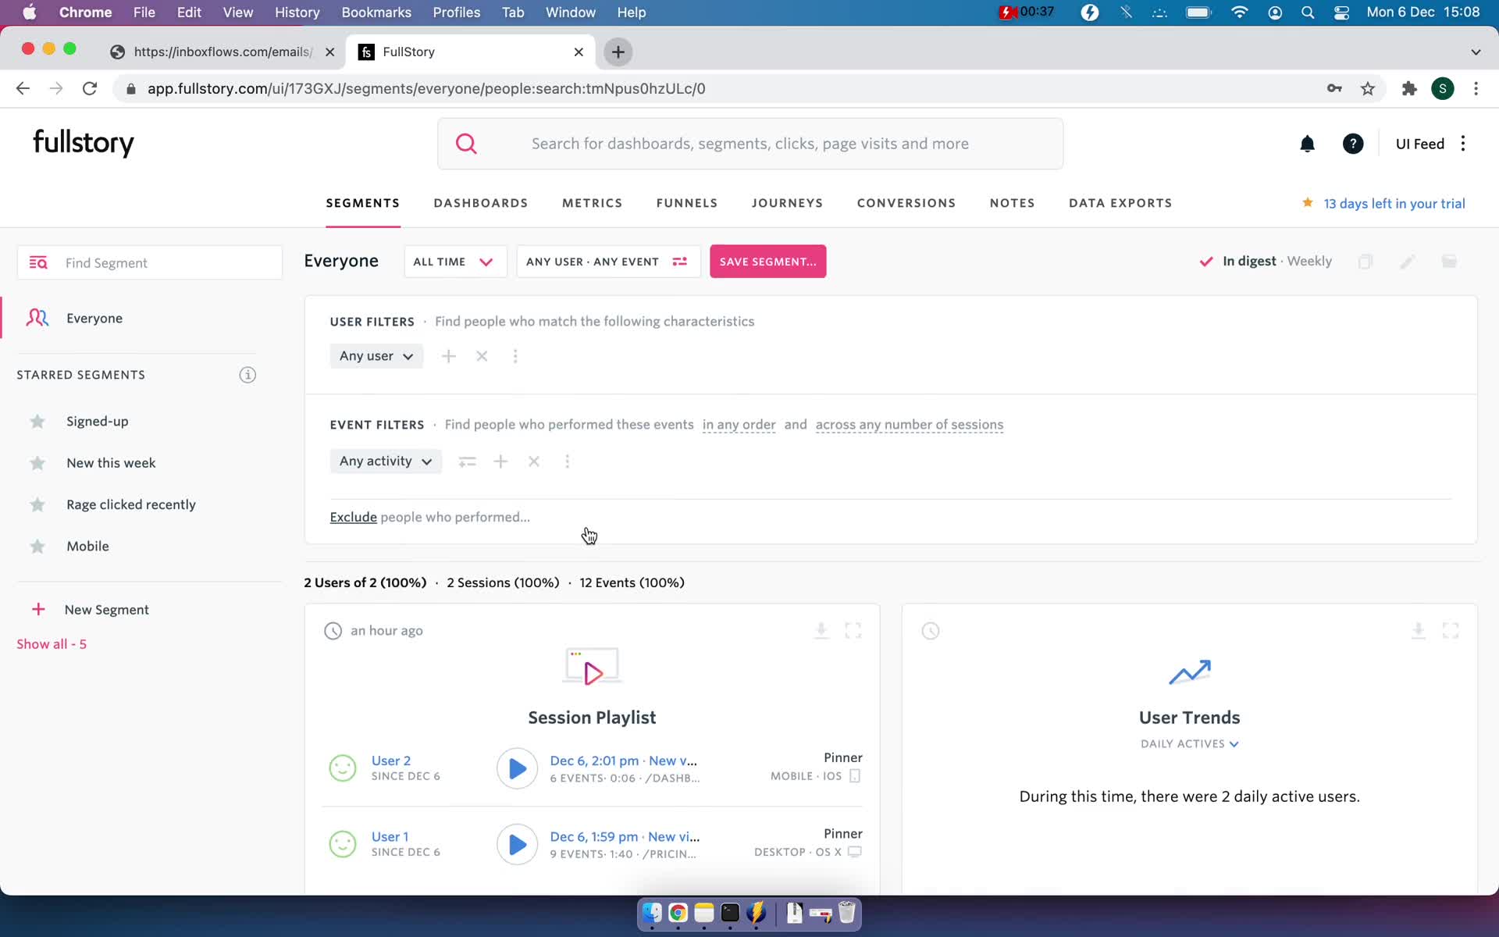Toggle the star for Rage clicked recently
1499x937 pixels.
(37, 504)
